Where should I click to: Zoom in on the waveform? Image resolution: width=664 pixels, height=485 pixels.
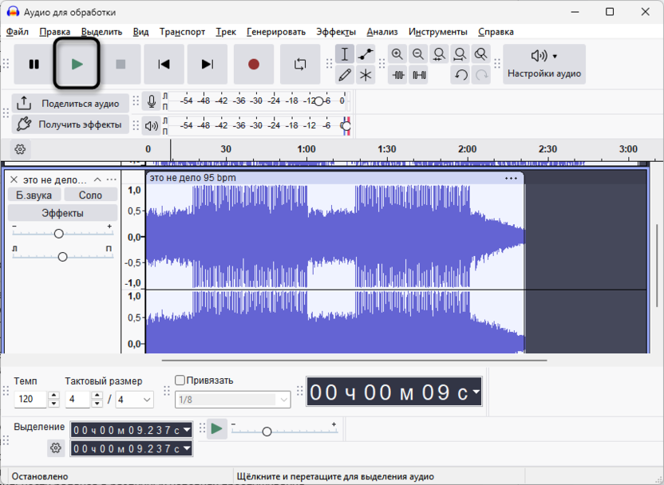point(397,54)
